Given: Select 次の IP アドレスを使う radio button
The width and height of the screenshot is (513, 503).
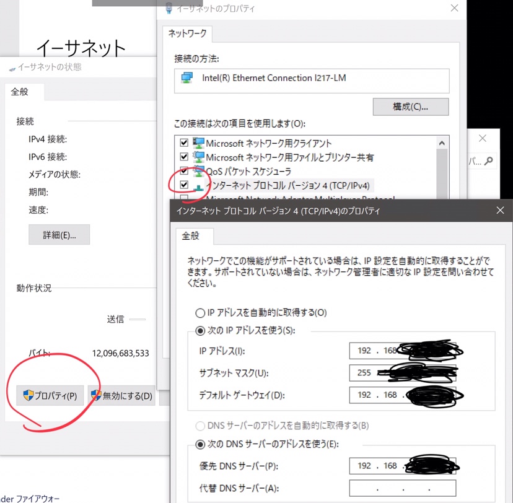Looking at the screenshot, I should tap(200, 331).
